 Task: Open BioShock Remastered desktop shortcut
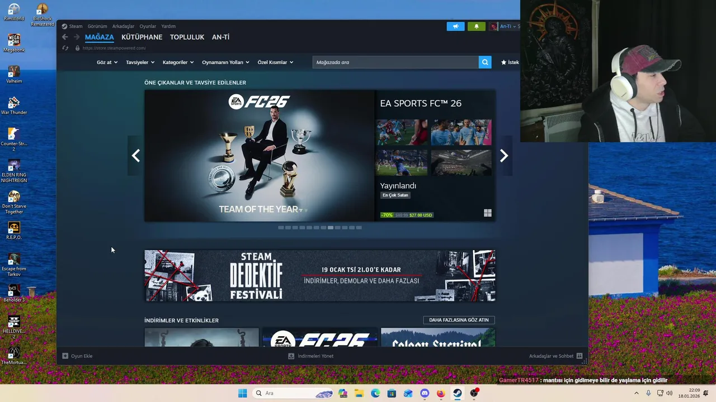click(43, 15)
